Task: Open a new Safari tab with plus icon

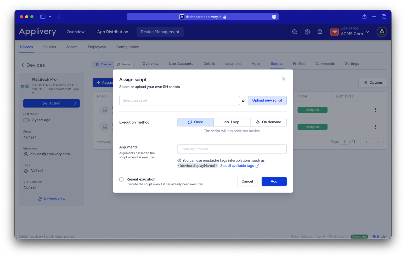Action: click(x=374, y=17)
